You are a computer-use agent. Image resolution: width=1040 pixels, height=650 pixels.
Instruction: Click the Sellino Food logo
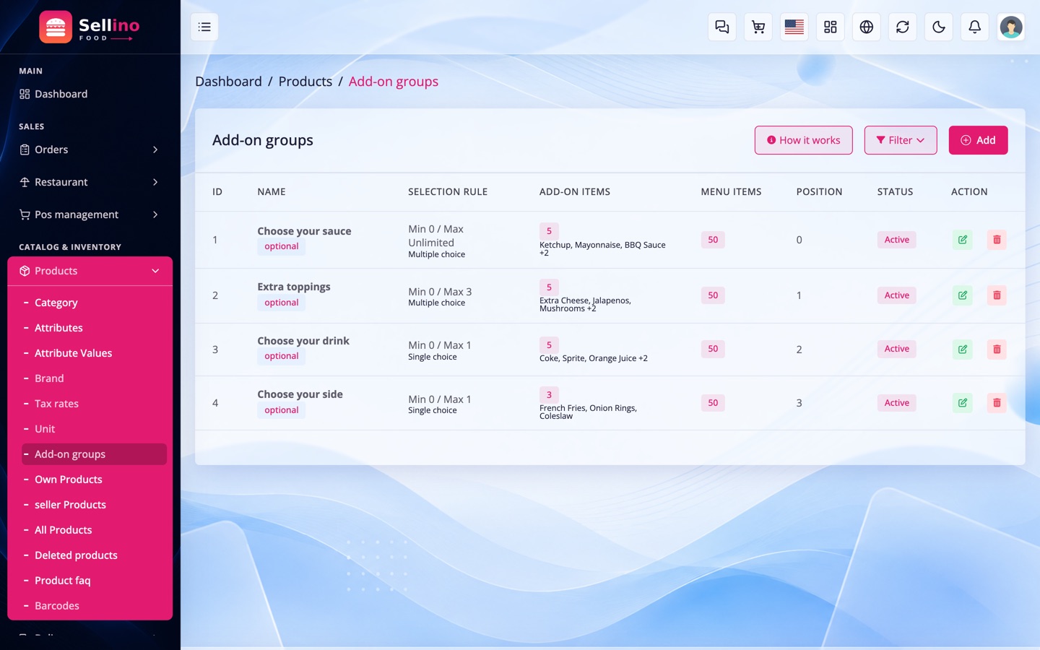pyautogui.click(x=90, y=27)
